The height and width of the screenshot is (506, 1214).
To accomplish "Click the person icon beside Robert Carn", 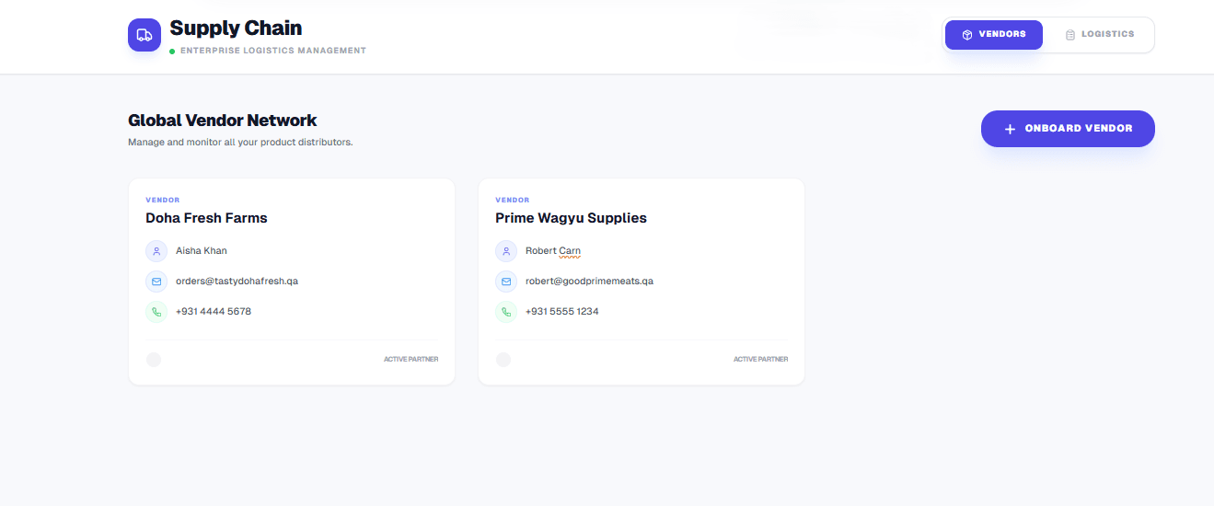I will coord(506,251).
